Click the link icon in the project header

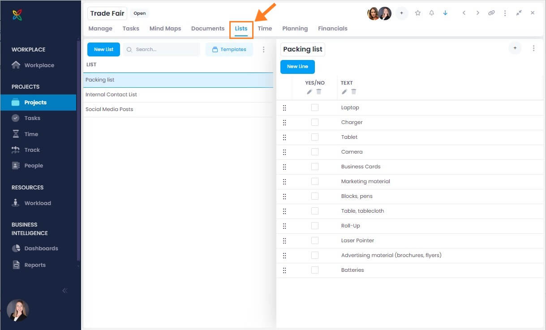coord(491,13)
